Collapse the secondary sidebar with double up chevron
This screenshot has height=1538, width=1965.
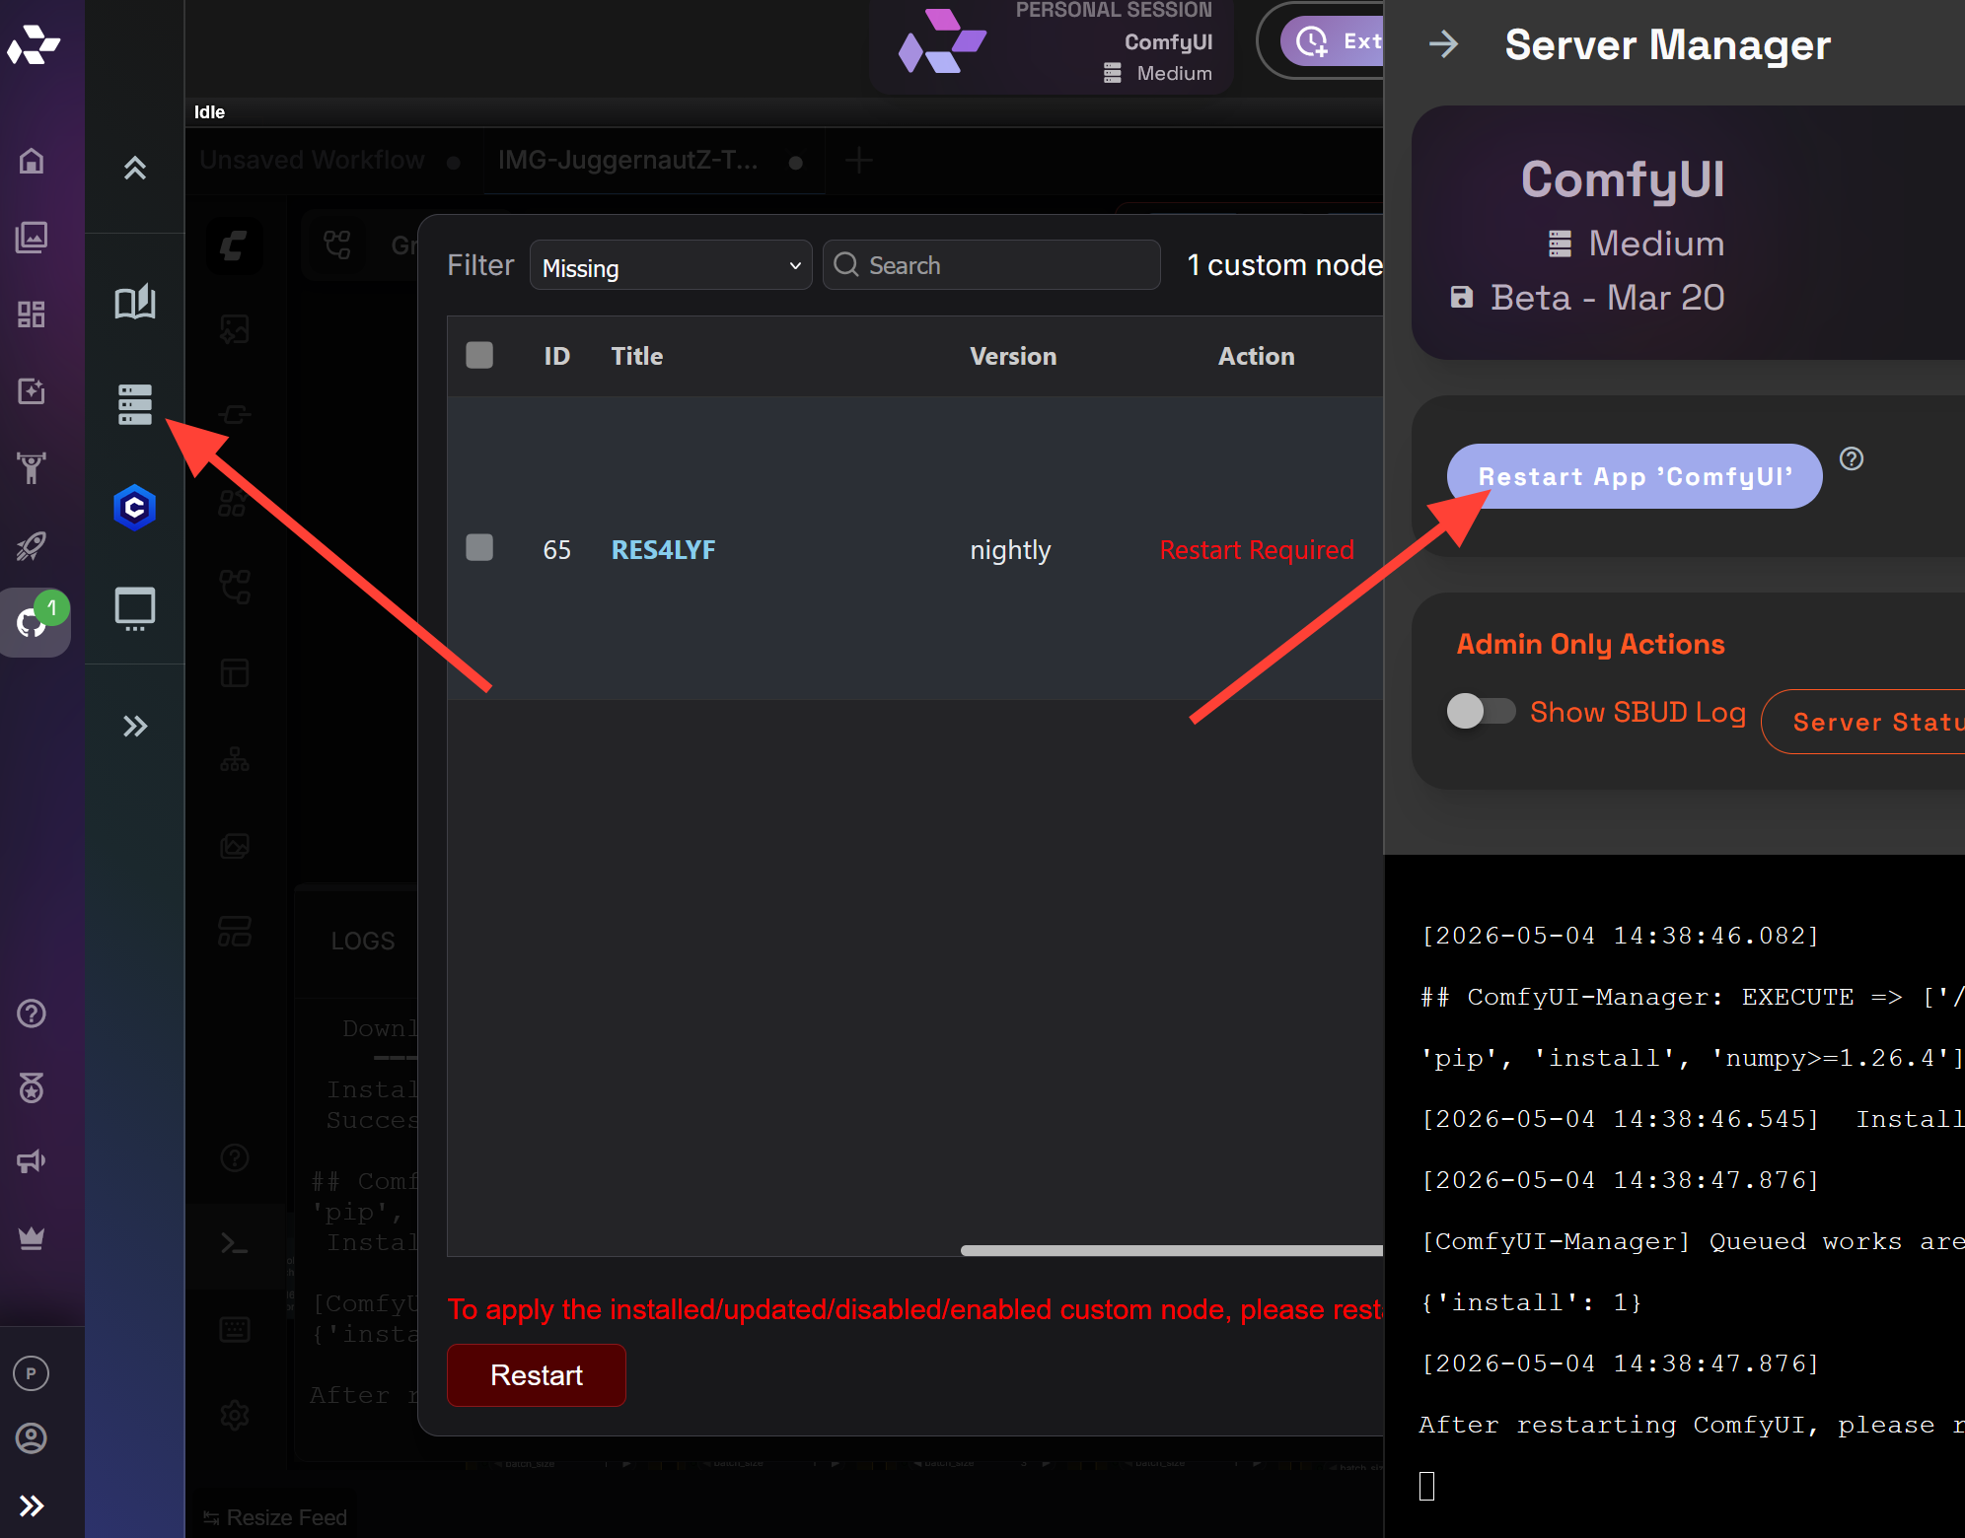[x=135, y=168]
